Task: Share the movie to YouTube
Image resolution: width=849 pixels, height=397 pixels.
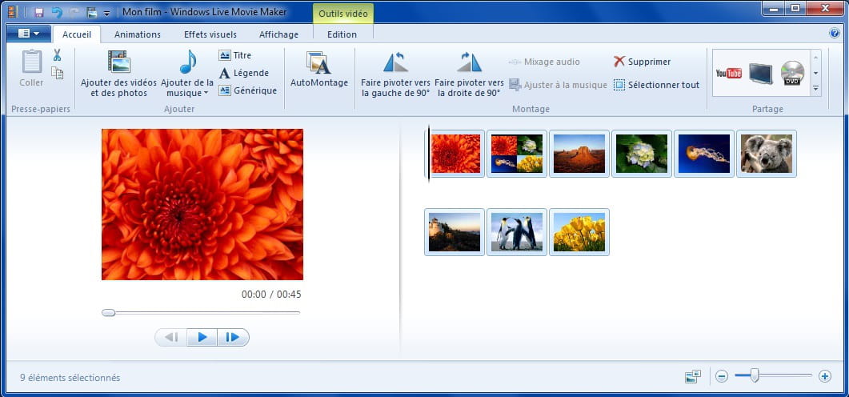Action: [x=728, y=73]
